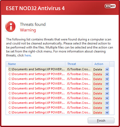
Task: Expand the action dropdown on third row
Action: point(107,79)
